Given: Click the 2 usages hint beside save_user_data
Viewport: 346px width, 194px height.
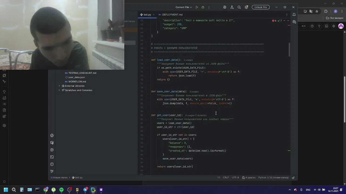Looking at the screenshot, I should 194,92.
